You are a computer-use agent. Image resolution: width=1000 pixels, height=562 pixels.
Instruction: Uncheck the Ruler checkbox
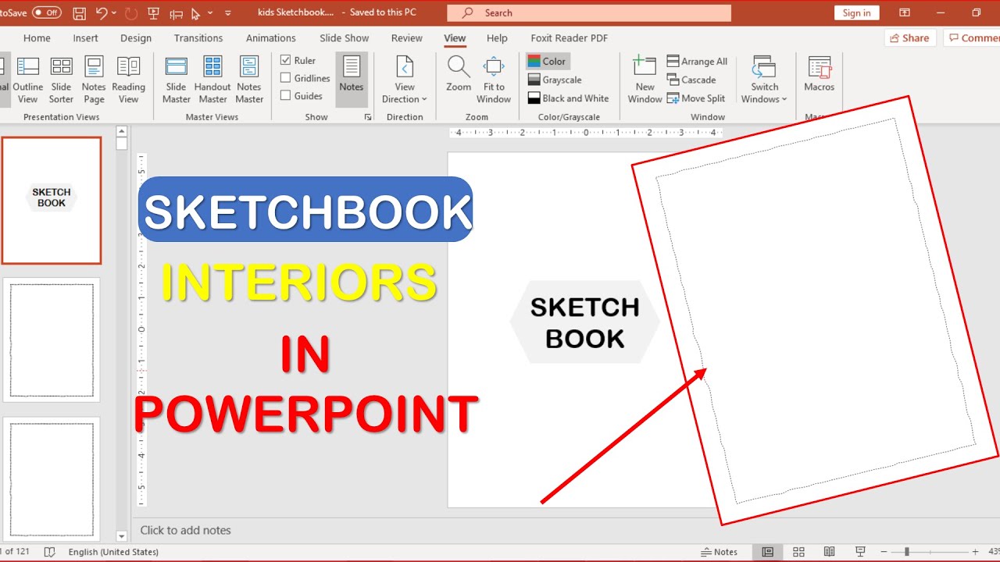coord(286,60)
